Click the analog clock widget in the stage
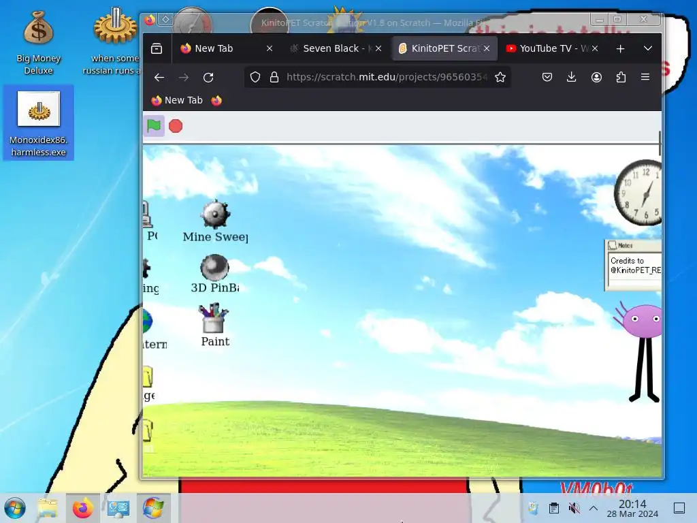697x523 pixels. tap(638, 192)
